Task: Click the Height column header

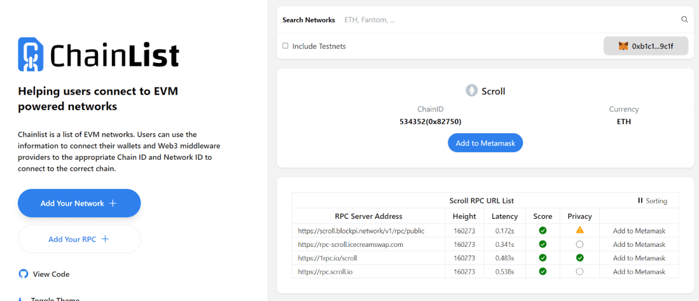Action: click(464, 217)
